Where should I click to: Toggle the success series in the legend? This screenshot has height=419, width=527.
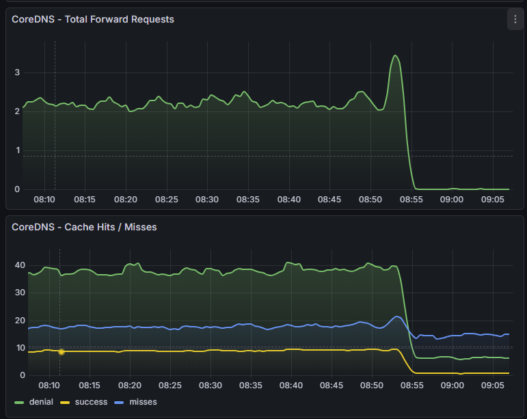click(91, 402)
